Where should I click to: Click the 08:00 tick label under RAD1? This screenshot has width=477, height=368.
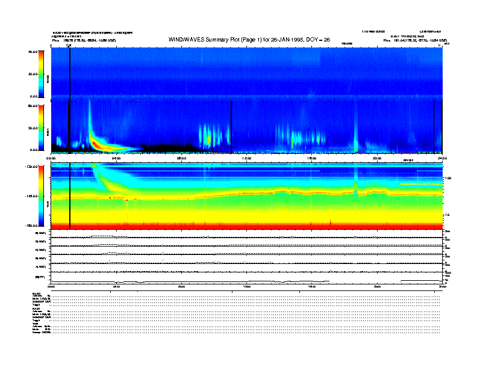tap(181, 158)
